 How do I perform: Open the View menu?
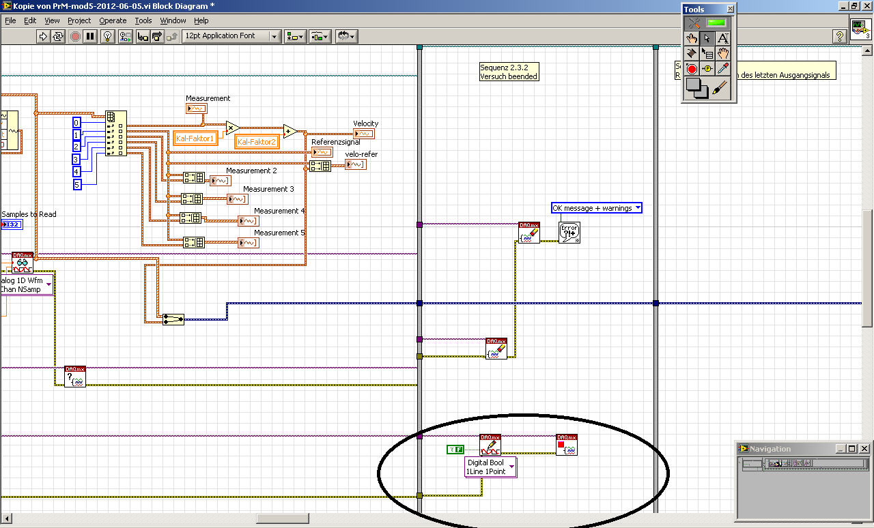[x=52, y=20]
